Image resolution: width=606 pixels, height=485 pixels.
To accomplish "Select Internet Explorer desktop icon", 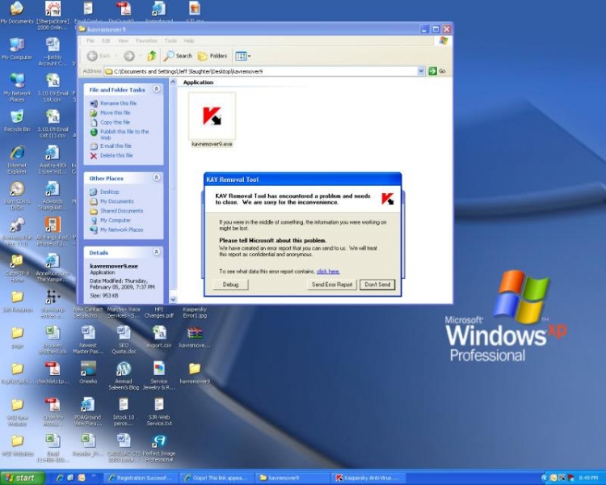I will click(17, 159).
